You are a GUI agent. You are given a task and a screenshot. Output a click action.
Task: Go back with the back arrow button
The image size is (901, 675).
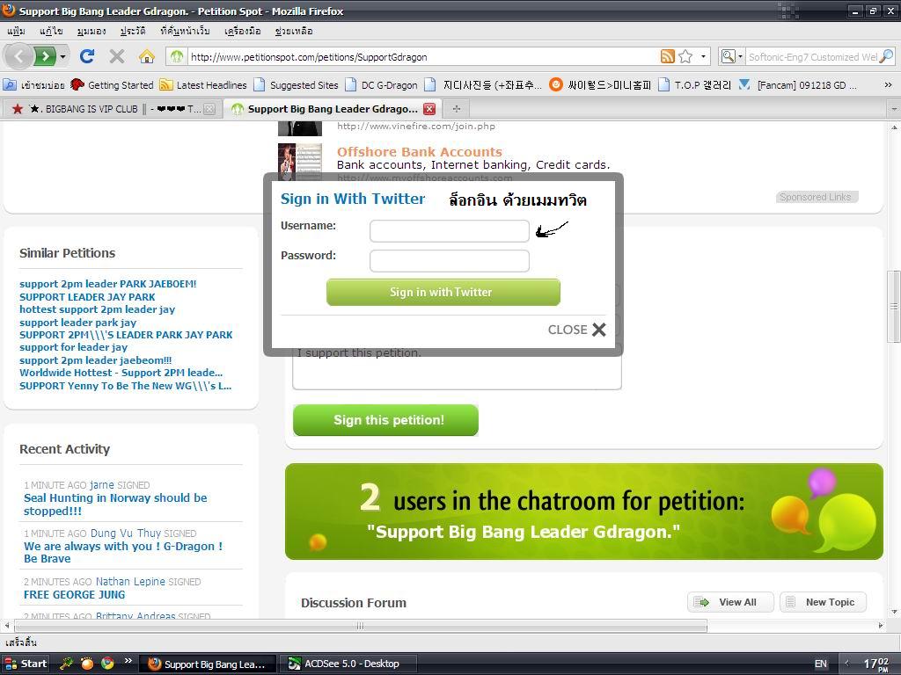[18, 56]
